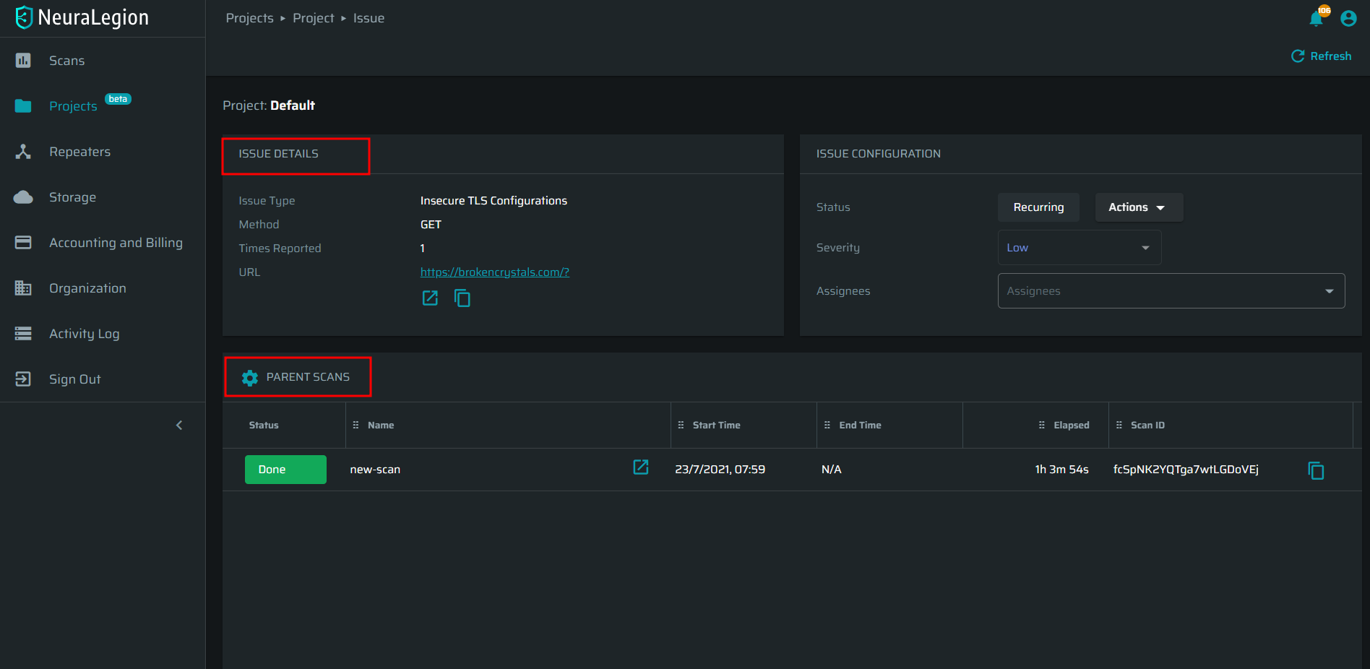The height and width of the screenshot is (669, 1370).
Task: Click the NeuraLegion logo
Action: tap(82, 17)
